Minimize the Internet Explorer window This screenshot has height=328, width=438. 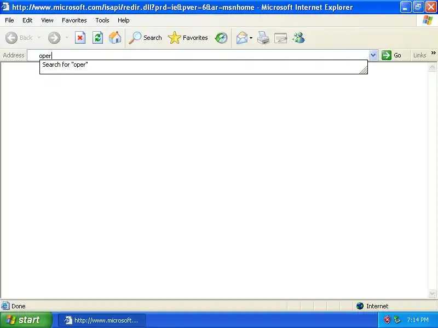(405, 7)
